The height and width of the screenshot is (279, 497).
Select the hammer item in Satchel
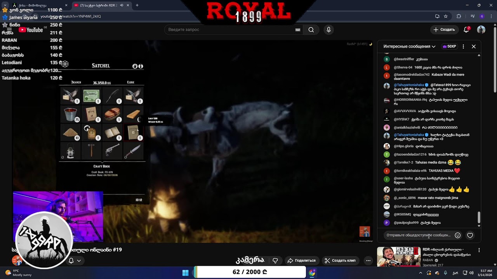(x=91, y=151)
